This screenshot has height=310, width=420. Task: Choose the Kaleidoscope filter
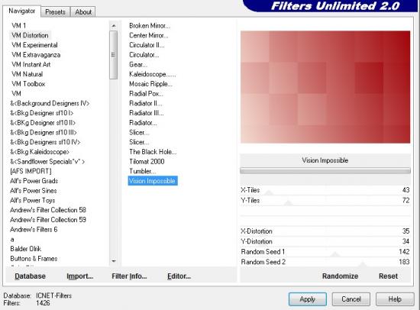point(153,74)
